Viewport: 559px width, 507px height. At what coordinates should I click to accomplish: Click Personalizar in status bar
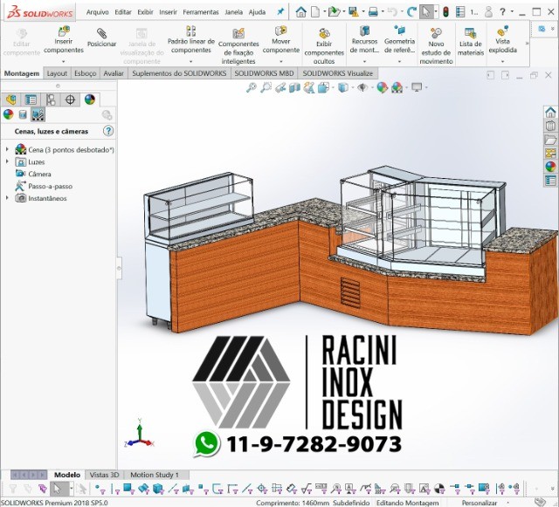point(480,503)
